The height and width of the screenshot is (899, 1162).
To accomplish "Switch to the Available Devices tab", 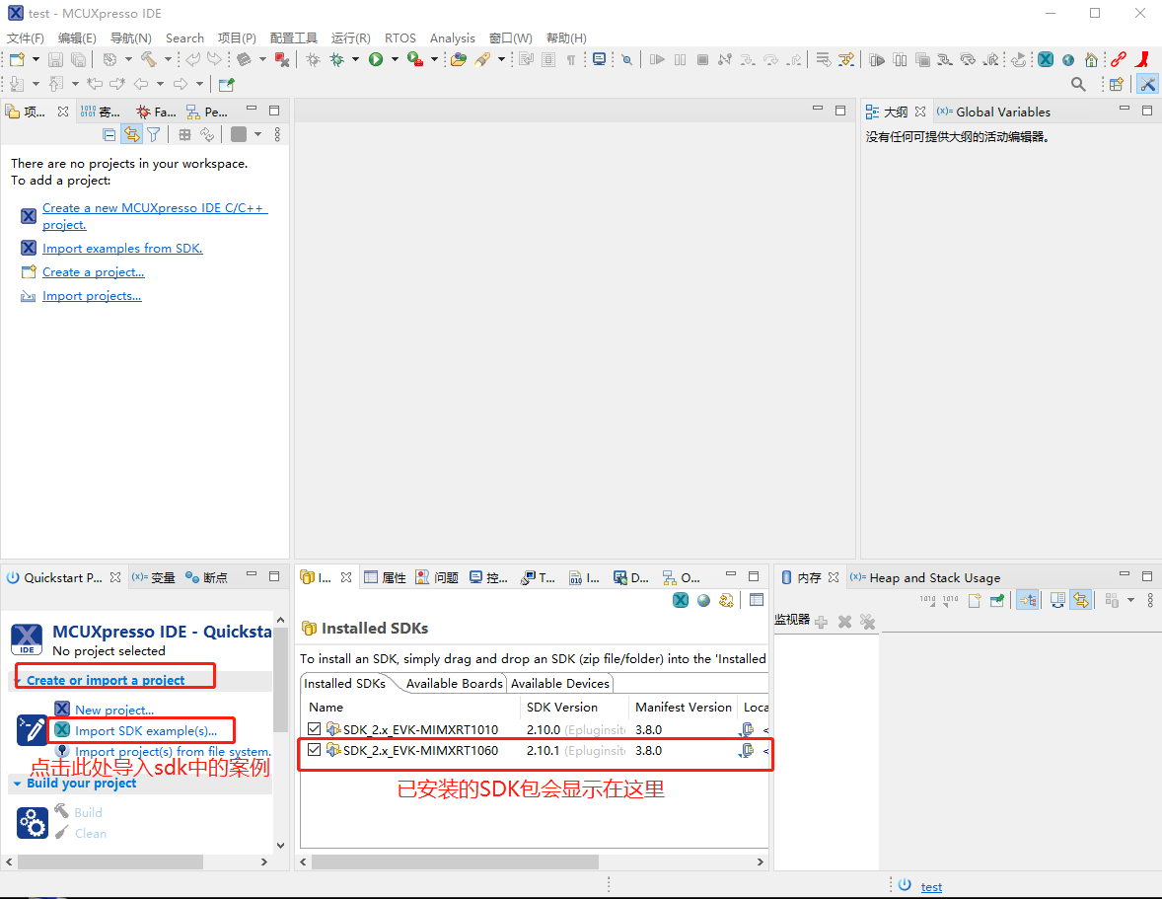I will (560, 683).
